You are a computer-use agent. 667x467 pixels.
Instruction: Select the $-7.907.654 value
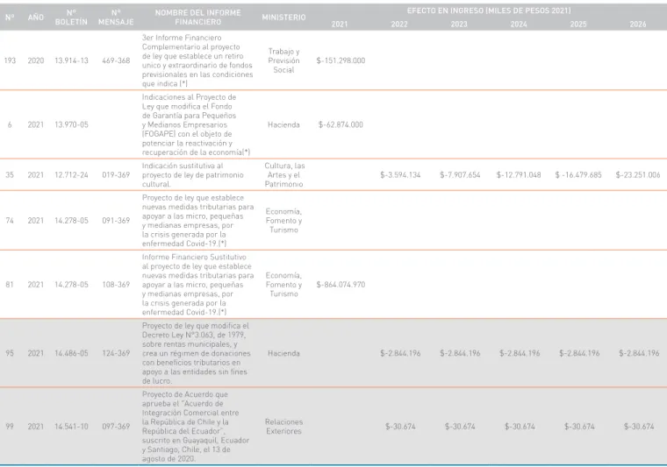(460, 175)
